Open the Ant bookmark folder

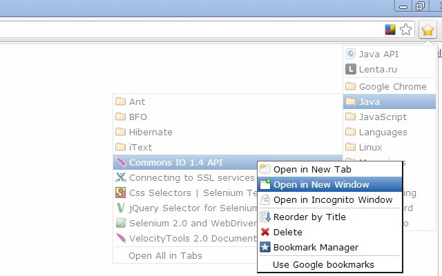(137, 101)
